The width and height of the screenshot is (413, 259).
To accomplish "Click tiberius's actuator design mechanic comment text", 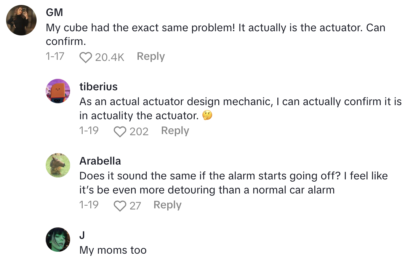I will tap(240, 109).
